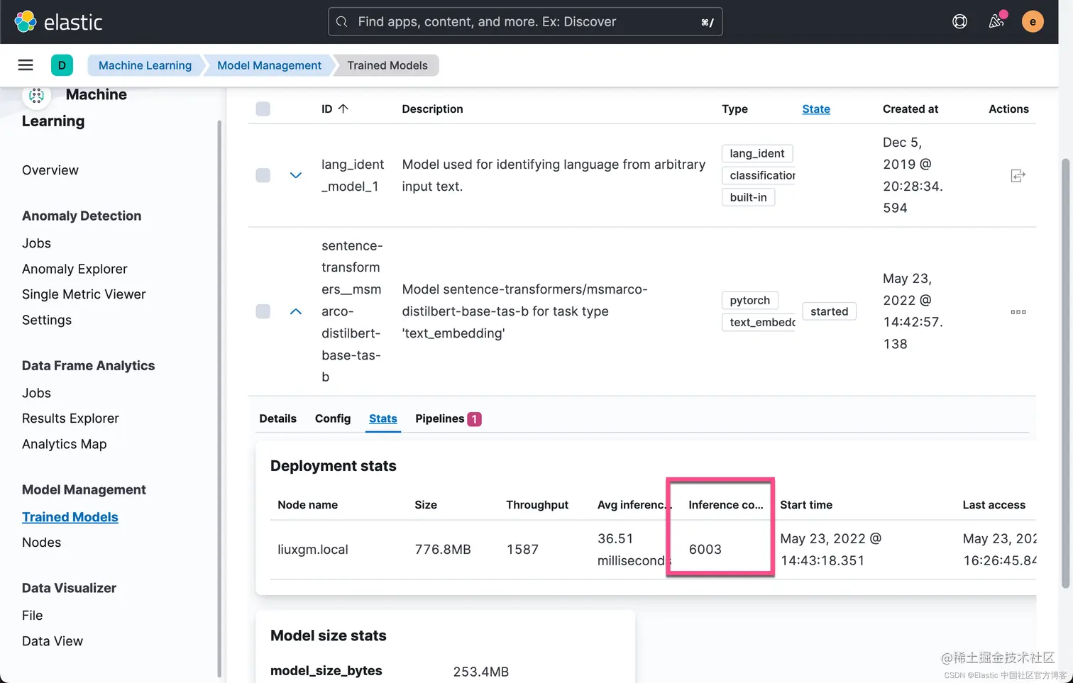Click the Elastic logo
Image resolution: width=1073 pixels, height=683 pixels.
(58, 22)
